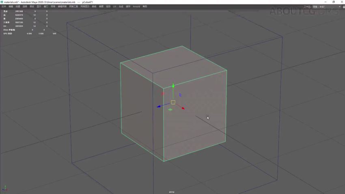
Task: Click the persp camera label below the viewport
Action: [x=172, y=192]
